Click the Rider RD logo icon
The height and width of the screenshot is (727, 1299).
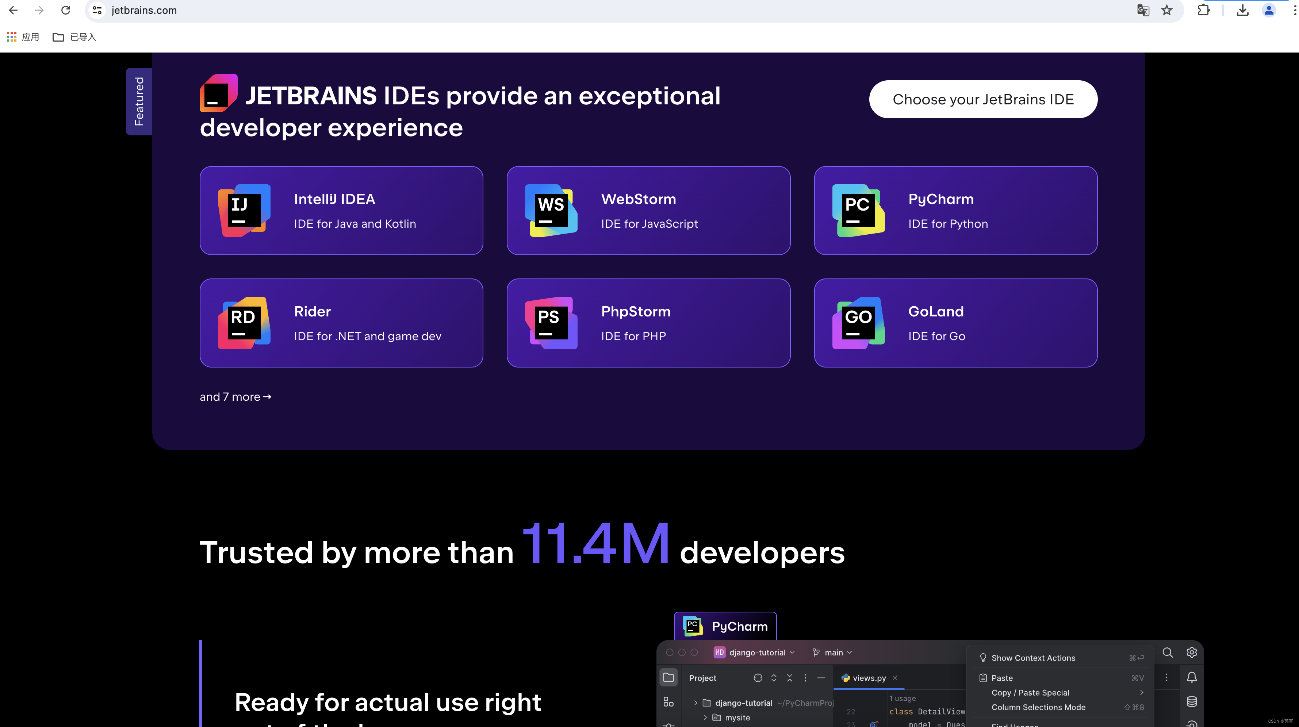[x=244, y=323]
